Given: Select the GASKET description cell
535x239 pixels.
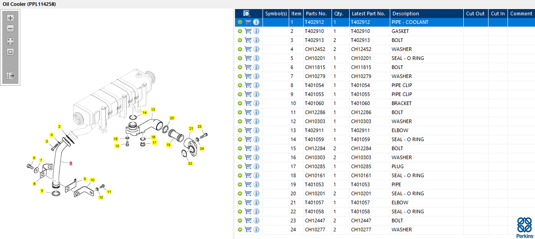Looking at the screenshot, I should (x=426, y=32).
